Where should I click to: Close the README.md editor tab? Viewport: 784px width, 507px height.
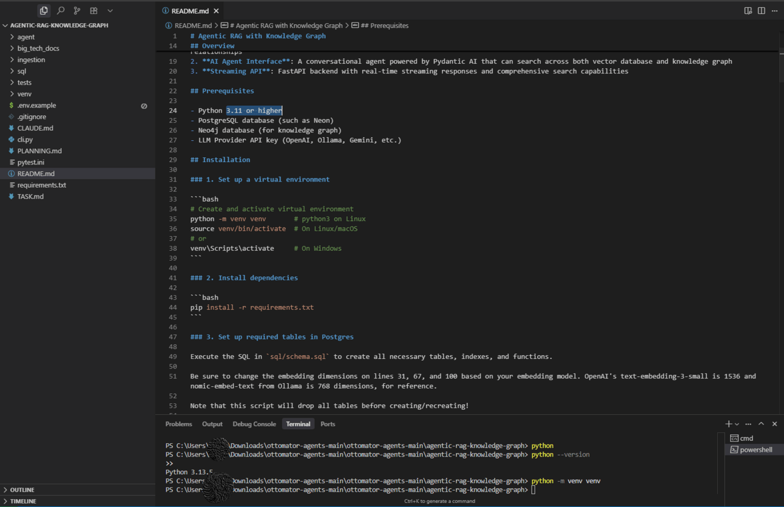[x=216, y=11]
